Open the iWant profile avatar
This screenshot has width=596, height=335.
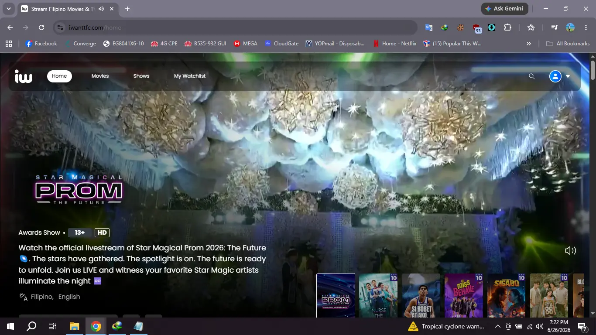click(555, 76)
